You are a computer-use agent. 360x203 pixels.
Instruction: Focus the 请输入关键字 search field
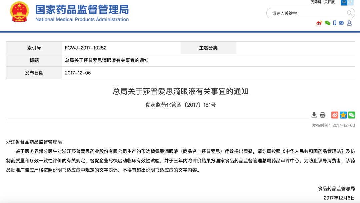click(x=308, y=13)
